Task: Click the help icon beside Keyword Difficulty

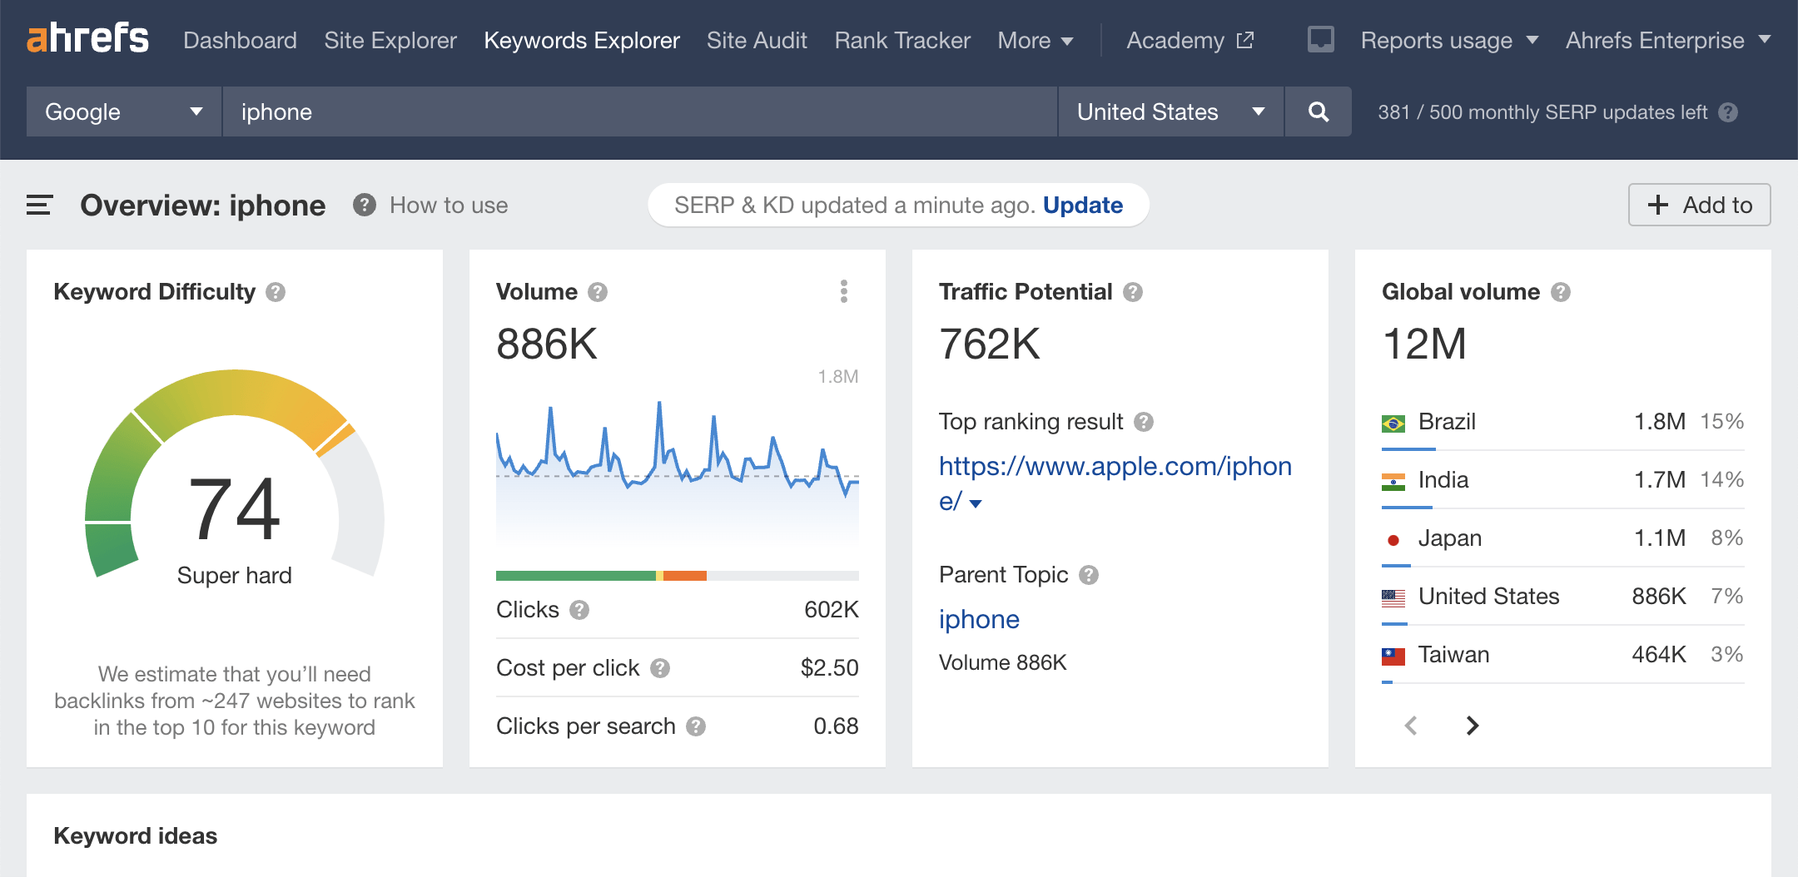Action: click(x=276, y=291)
